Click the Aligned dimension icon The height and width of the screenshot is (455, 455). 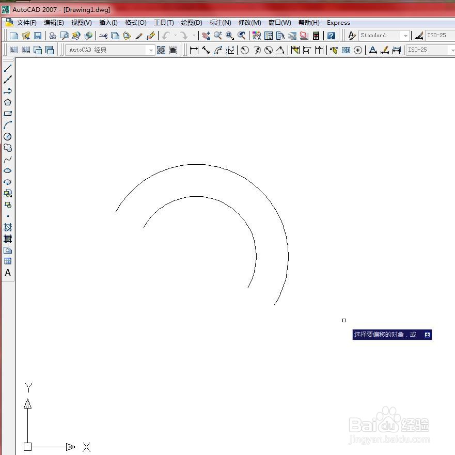tap(206, 50)
